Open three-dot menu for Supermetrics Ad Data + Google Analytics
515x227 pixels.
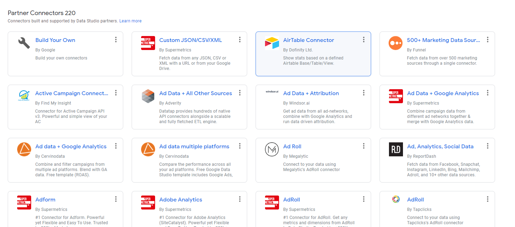coord(488,93)
